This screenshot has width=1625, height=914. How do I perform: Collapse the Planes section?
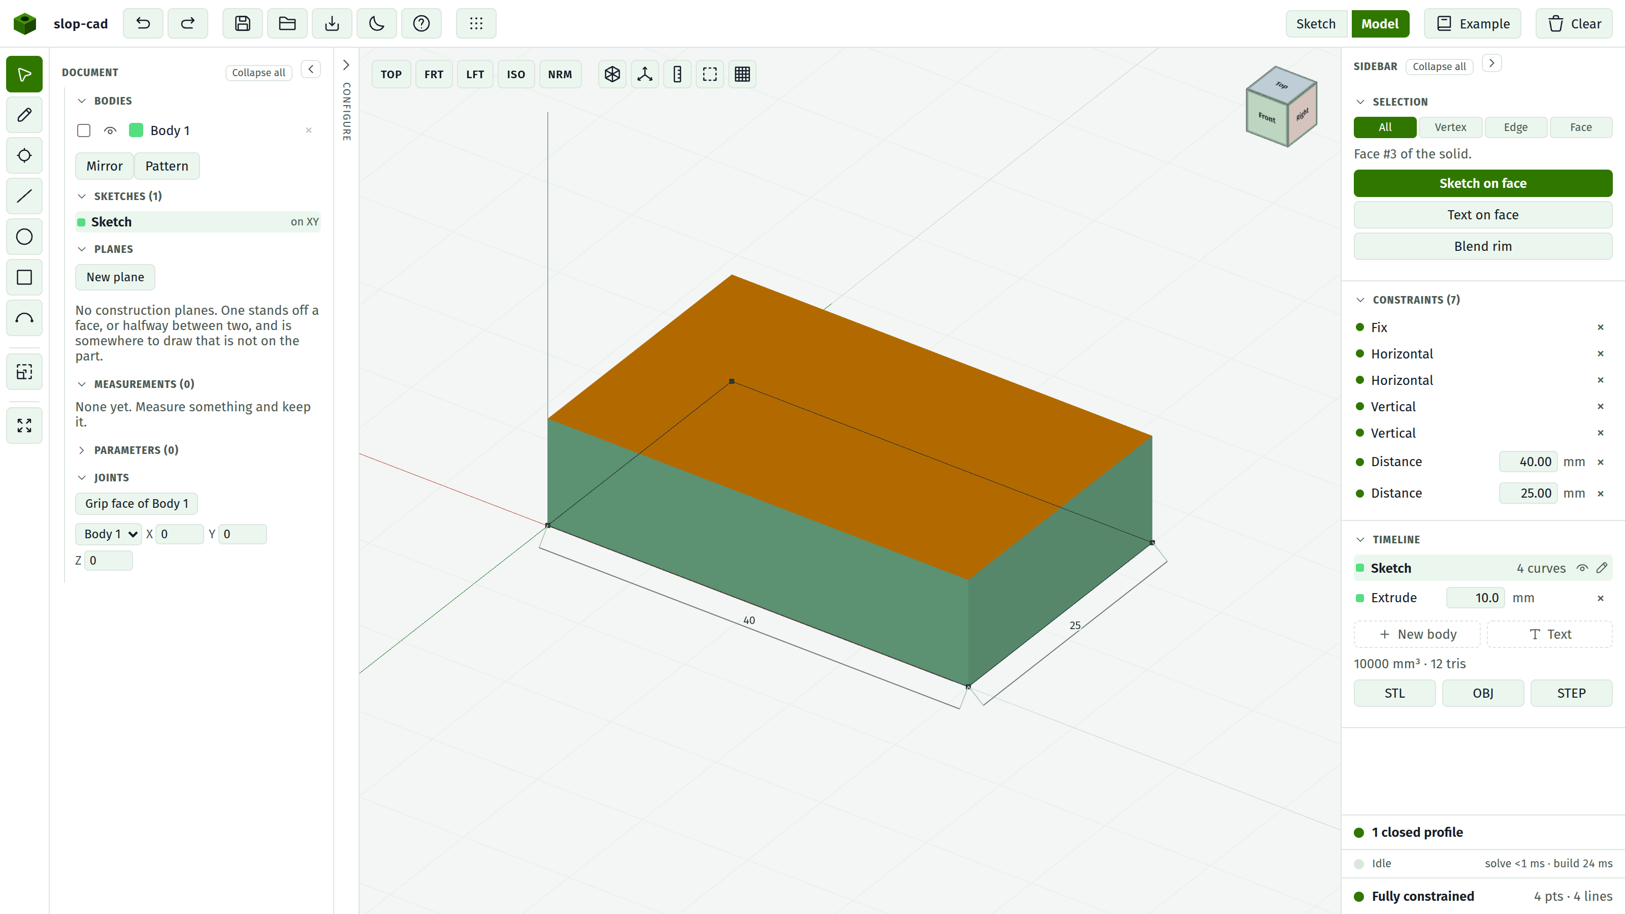point(81,249)
